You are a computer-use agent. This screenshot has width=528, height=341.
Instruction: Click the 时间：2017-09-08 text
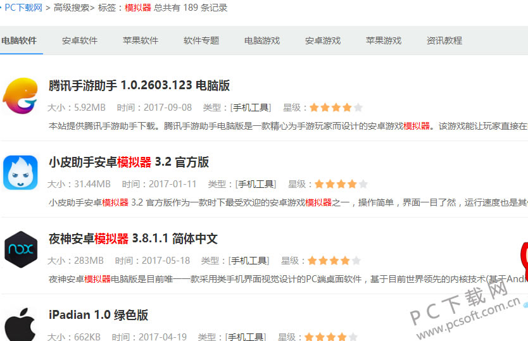(x=154, y=108)
